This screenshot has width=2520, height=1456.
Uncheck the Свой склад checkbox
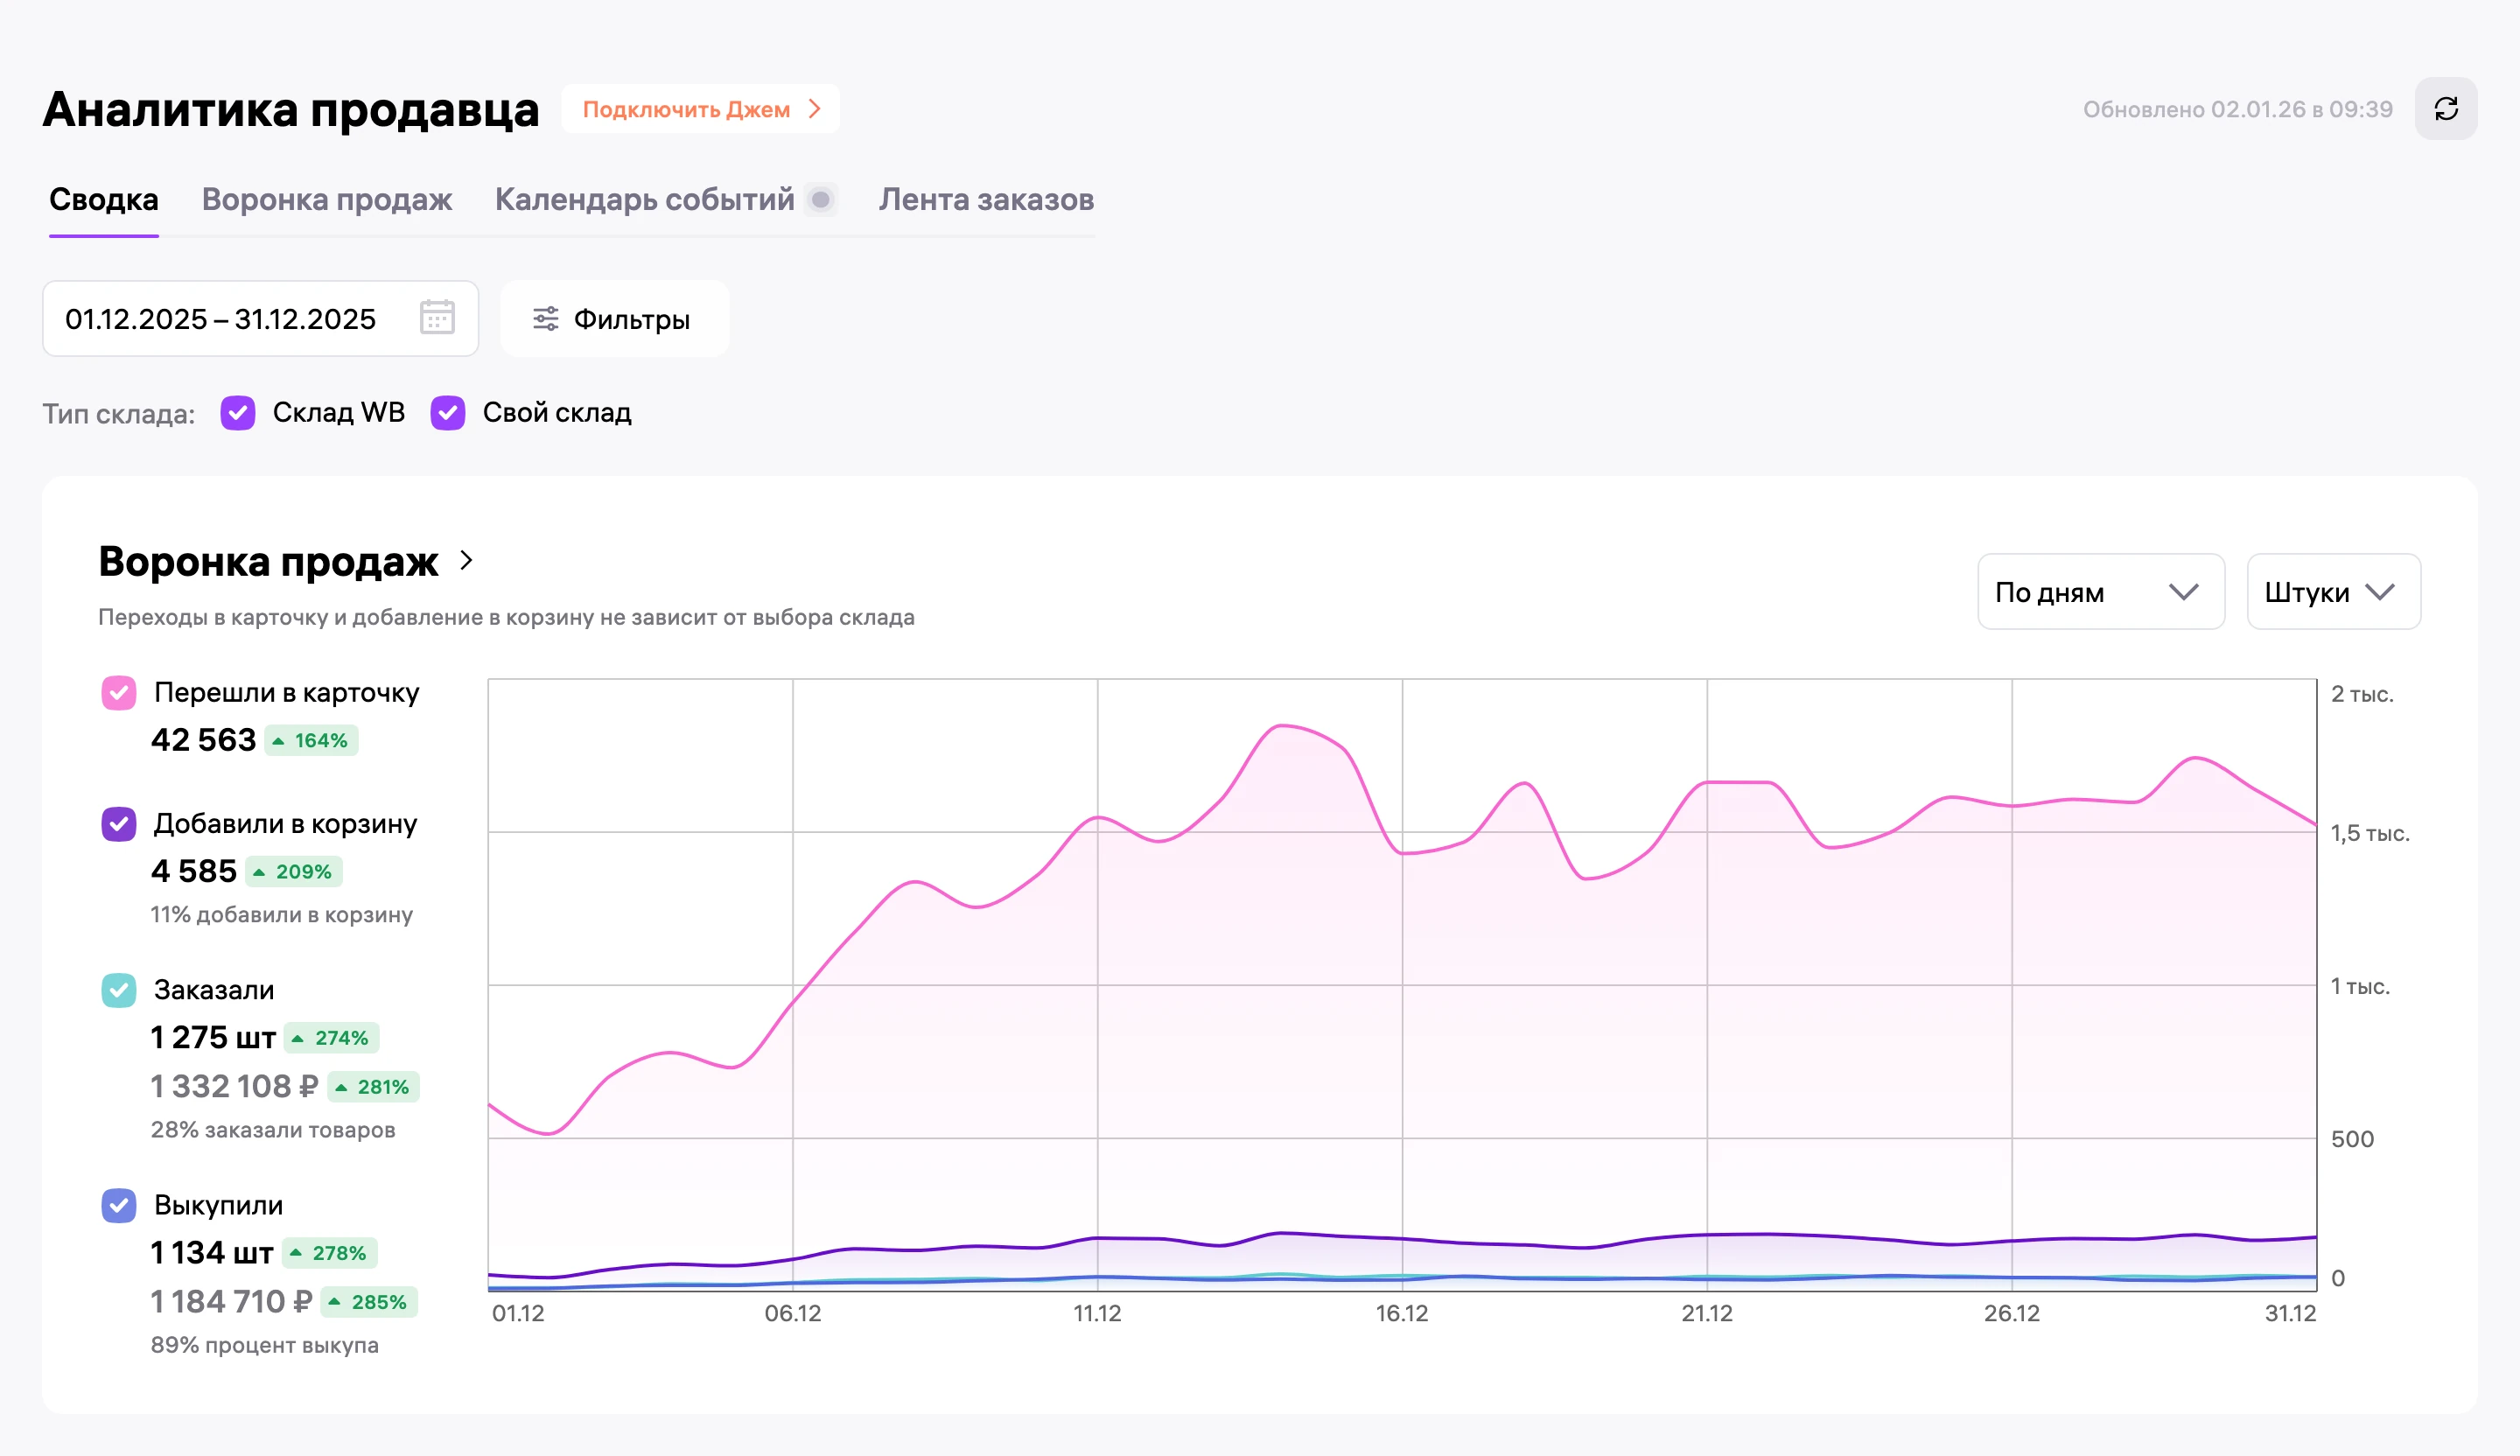click(448, 412)
